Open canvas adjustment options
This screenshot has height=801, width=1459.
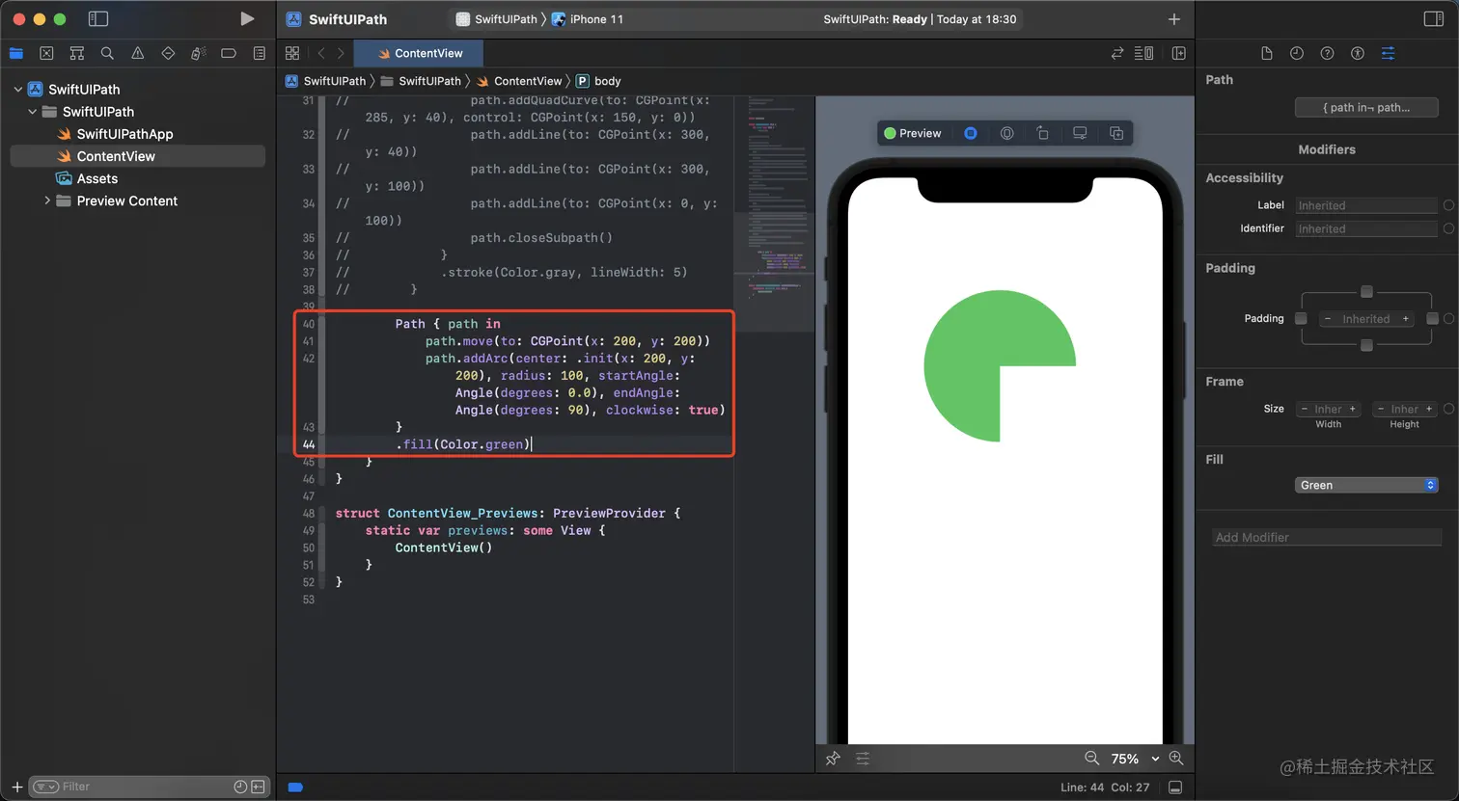863,759
